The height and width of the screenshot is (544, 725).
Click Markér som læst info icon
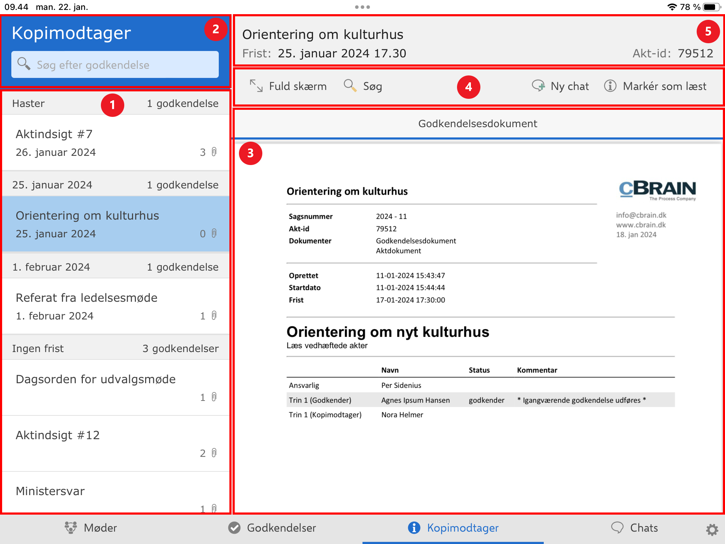click(x=610, y=86)
